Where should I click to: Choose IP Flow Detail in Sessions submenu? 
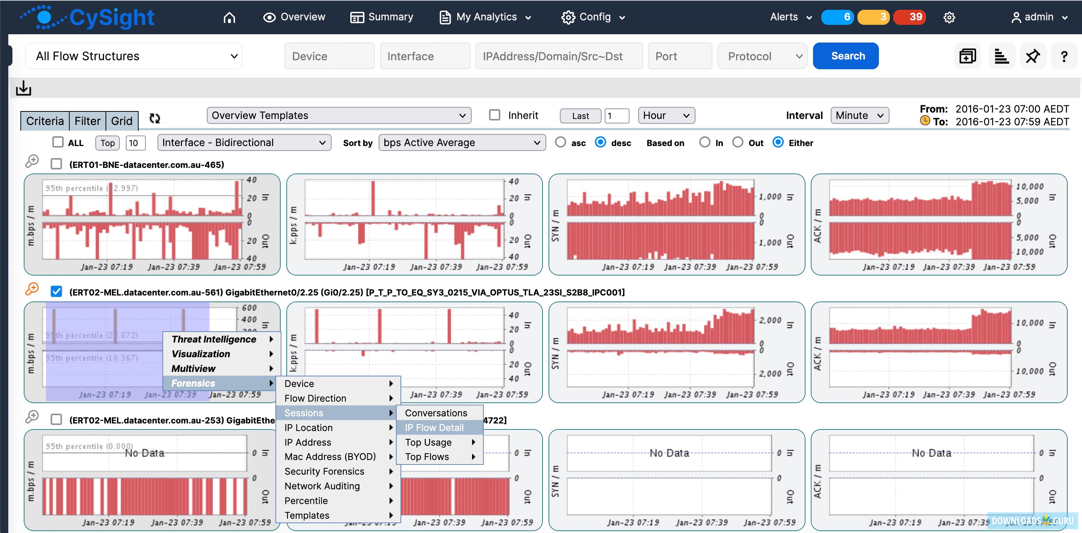434,428
